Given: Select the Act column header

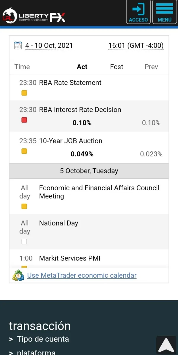Looking at the screenshot, I should 82,67.
